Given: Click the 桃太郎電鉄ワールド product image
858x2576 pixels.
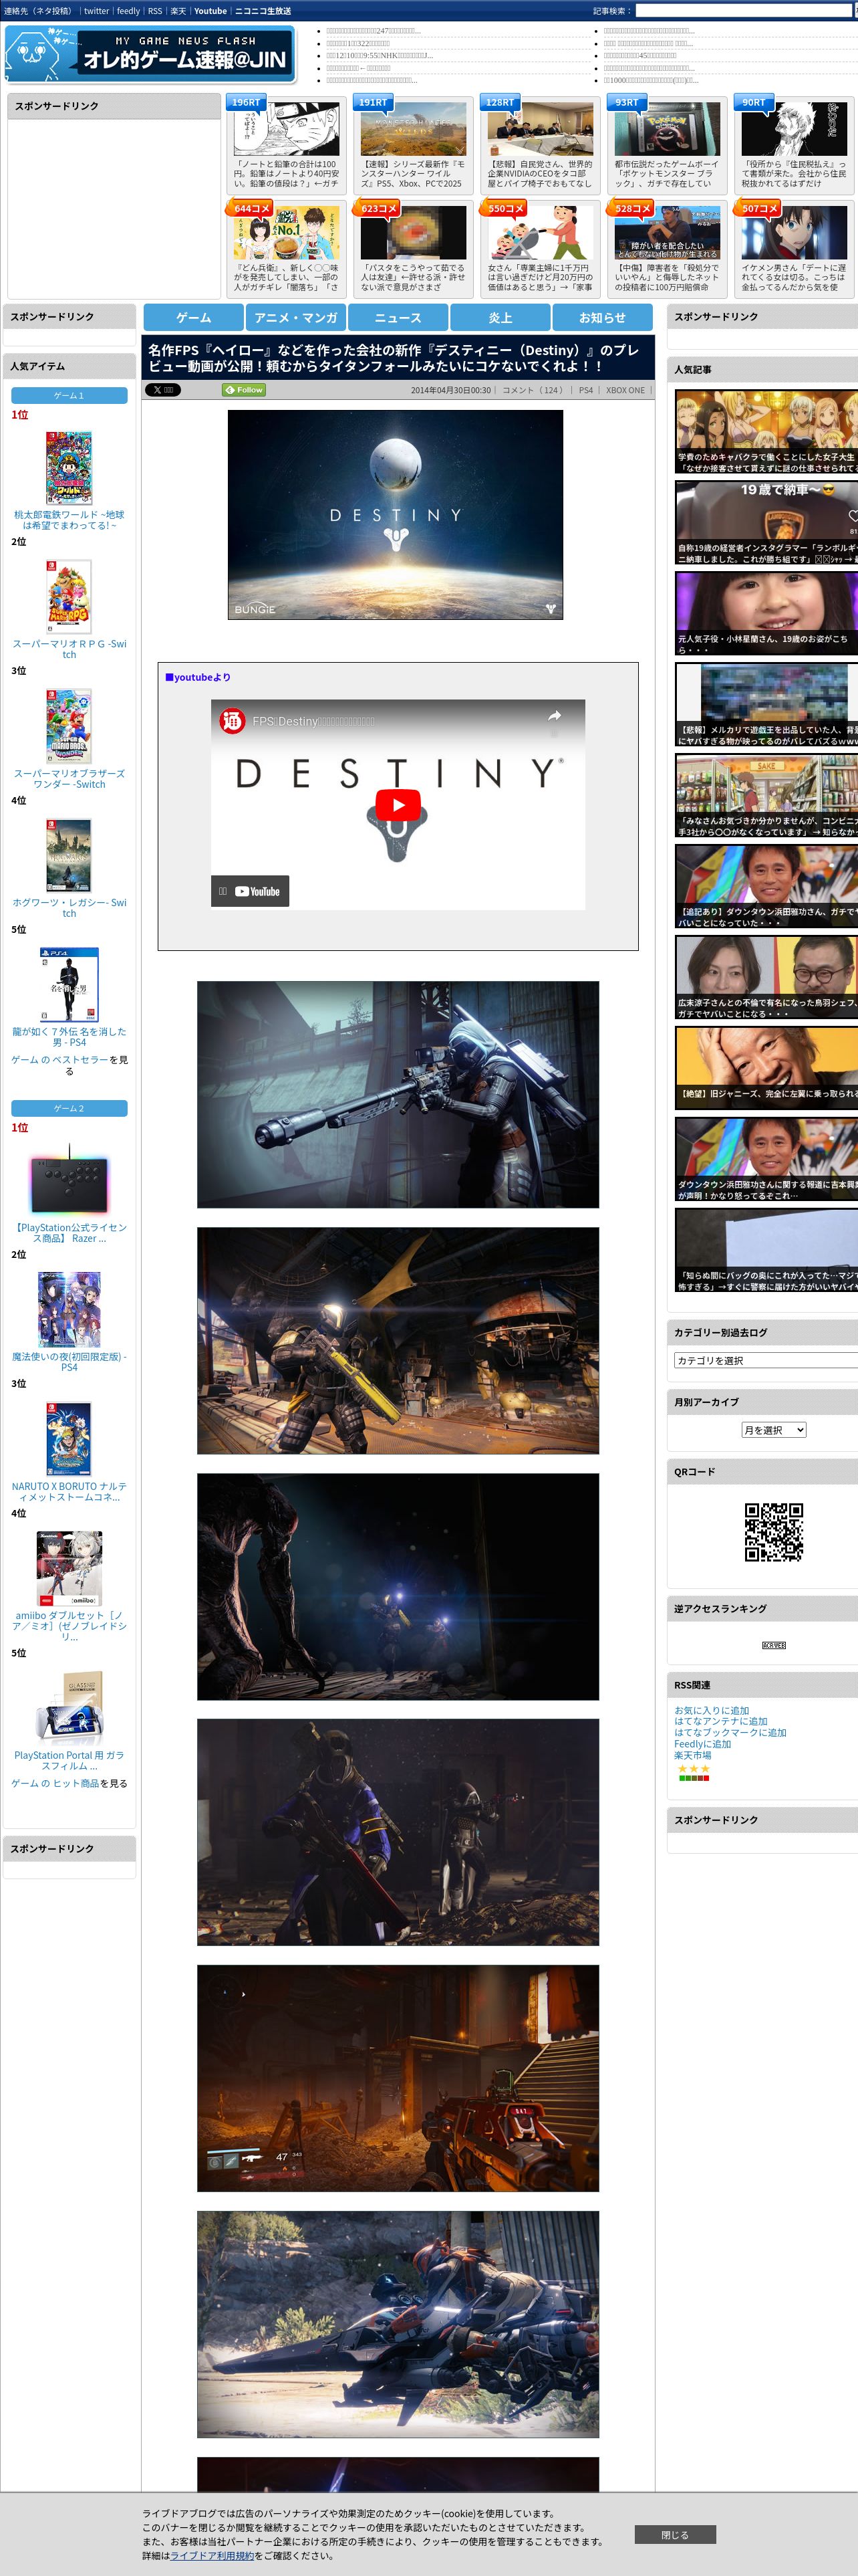Looking at the screenshot, I should tap(69, 467).
